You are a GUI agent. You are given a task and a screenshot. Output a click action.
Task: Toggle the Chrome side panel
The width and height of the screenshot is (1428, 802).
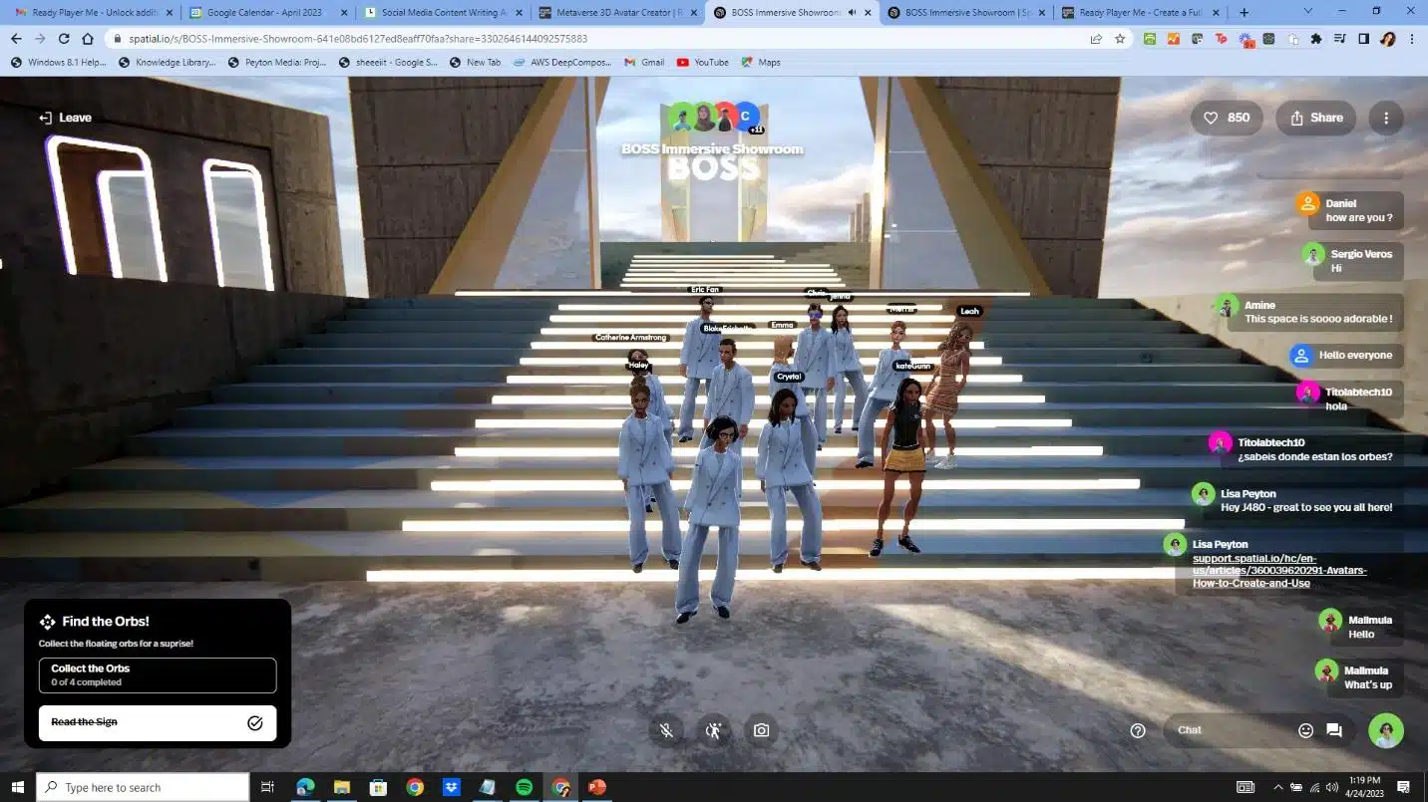(1364, 39)
